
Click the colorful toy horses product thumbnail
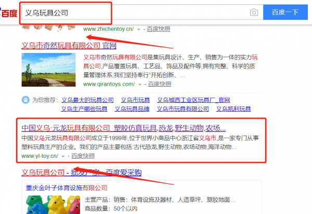click(x=53, y=205)
